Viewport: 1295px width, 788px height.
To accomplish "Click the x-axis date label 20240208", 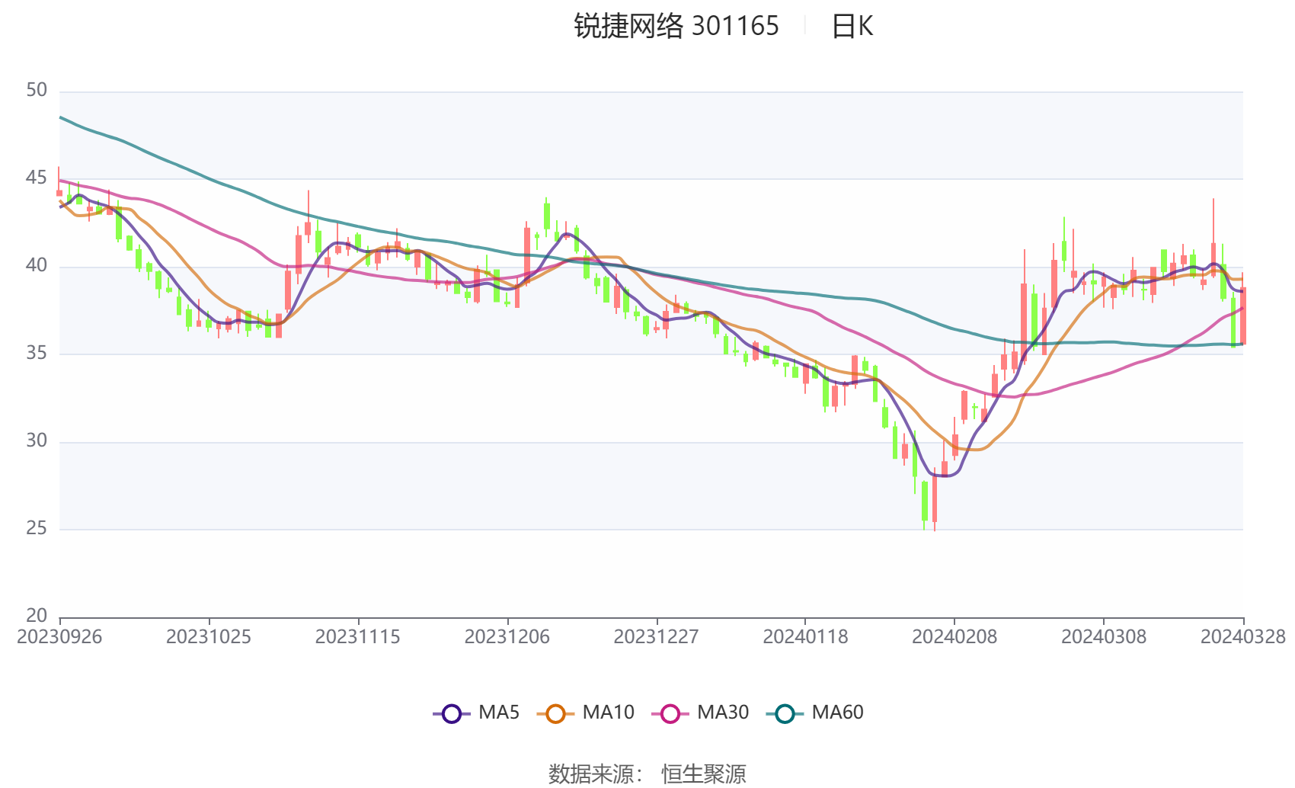I will pyautogui.click(x=954, y=637).
